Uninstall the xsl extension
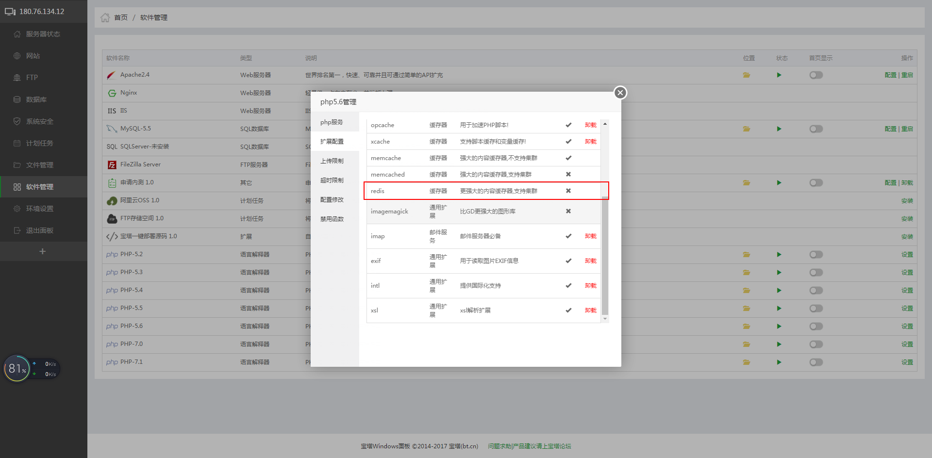 pos(590,311)
